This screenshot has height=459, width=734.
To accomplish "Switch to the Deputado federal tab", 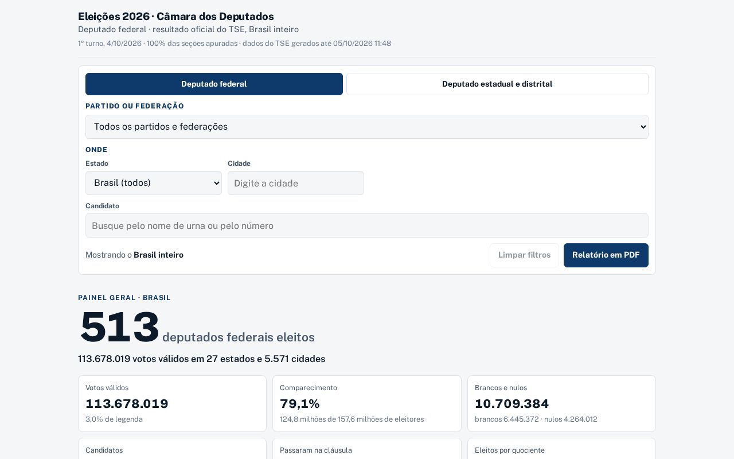I will point(214,84).
